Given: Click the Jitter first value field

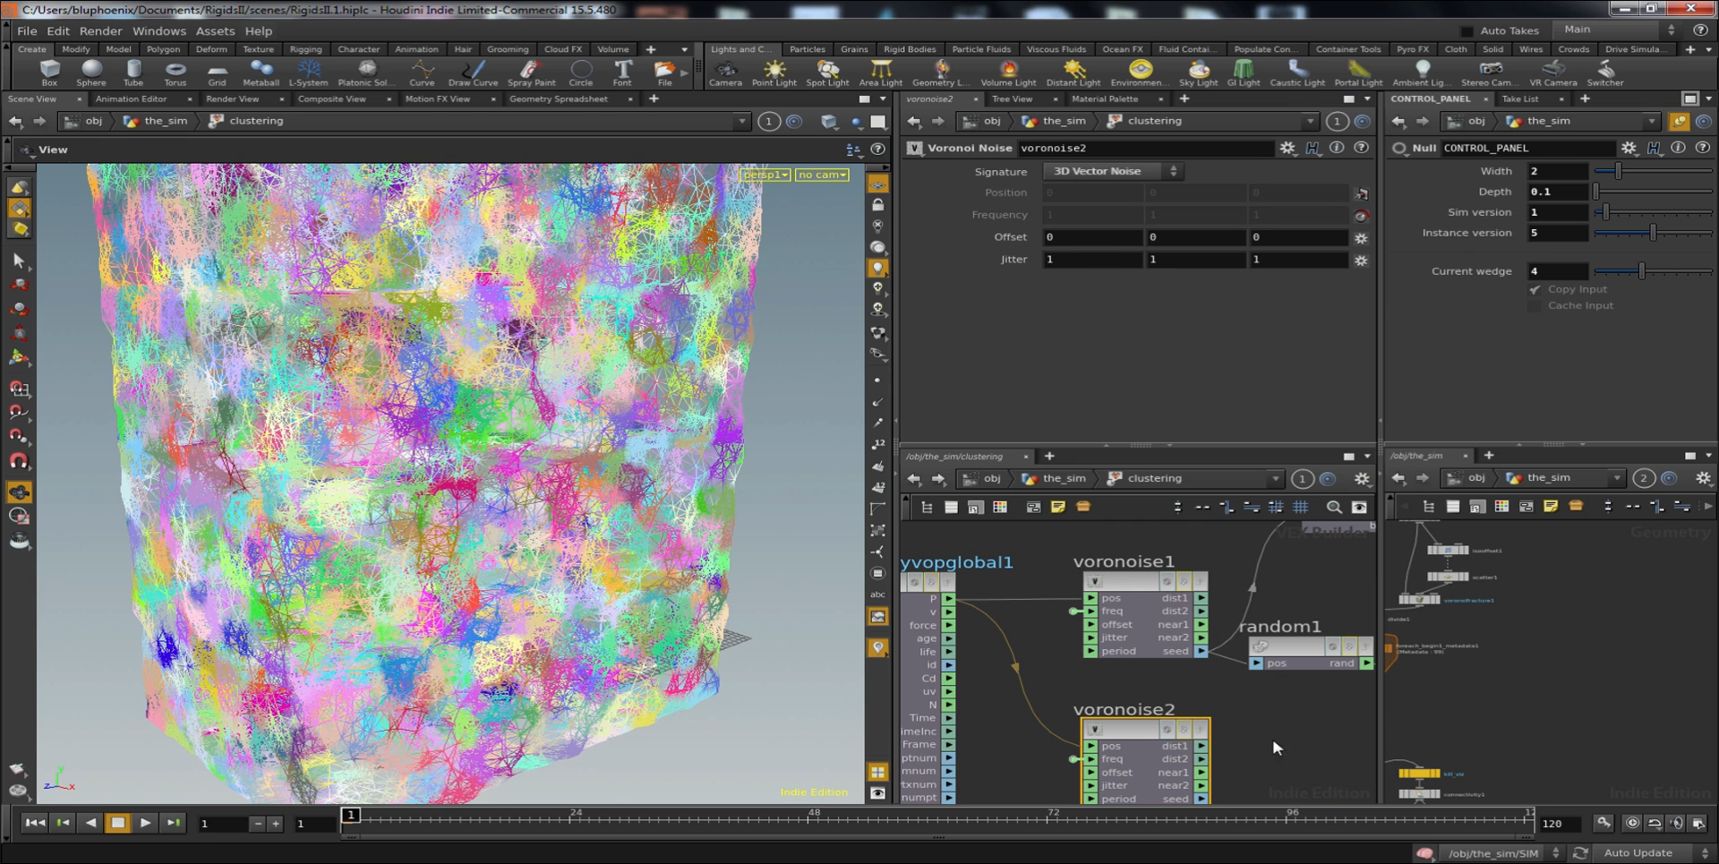Looking at the screenshot, I should pos(1092,260).
